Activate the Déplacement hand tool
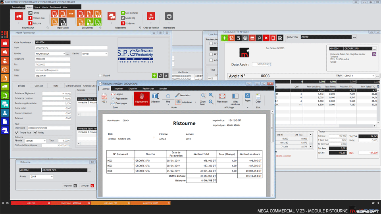 tap(141, 98)
